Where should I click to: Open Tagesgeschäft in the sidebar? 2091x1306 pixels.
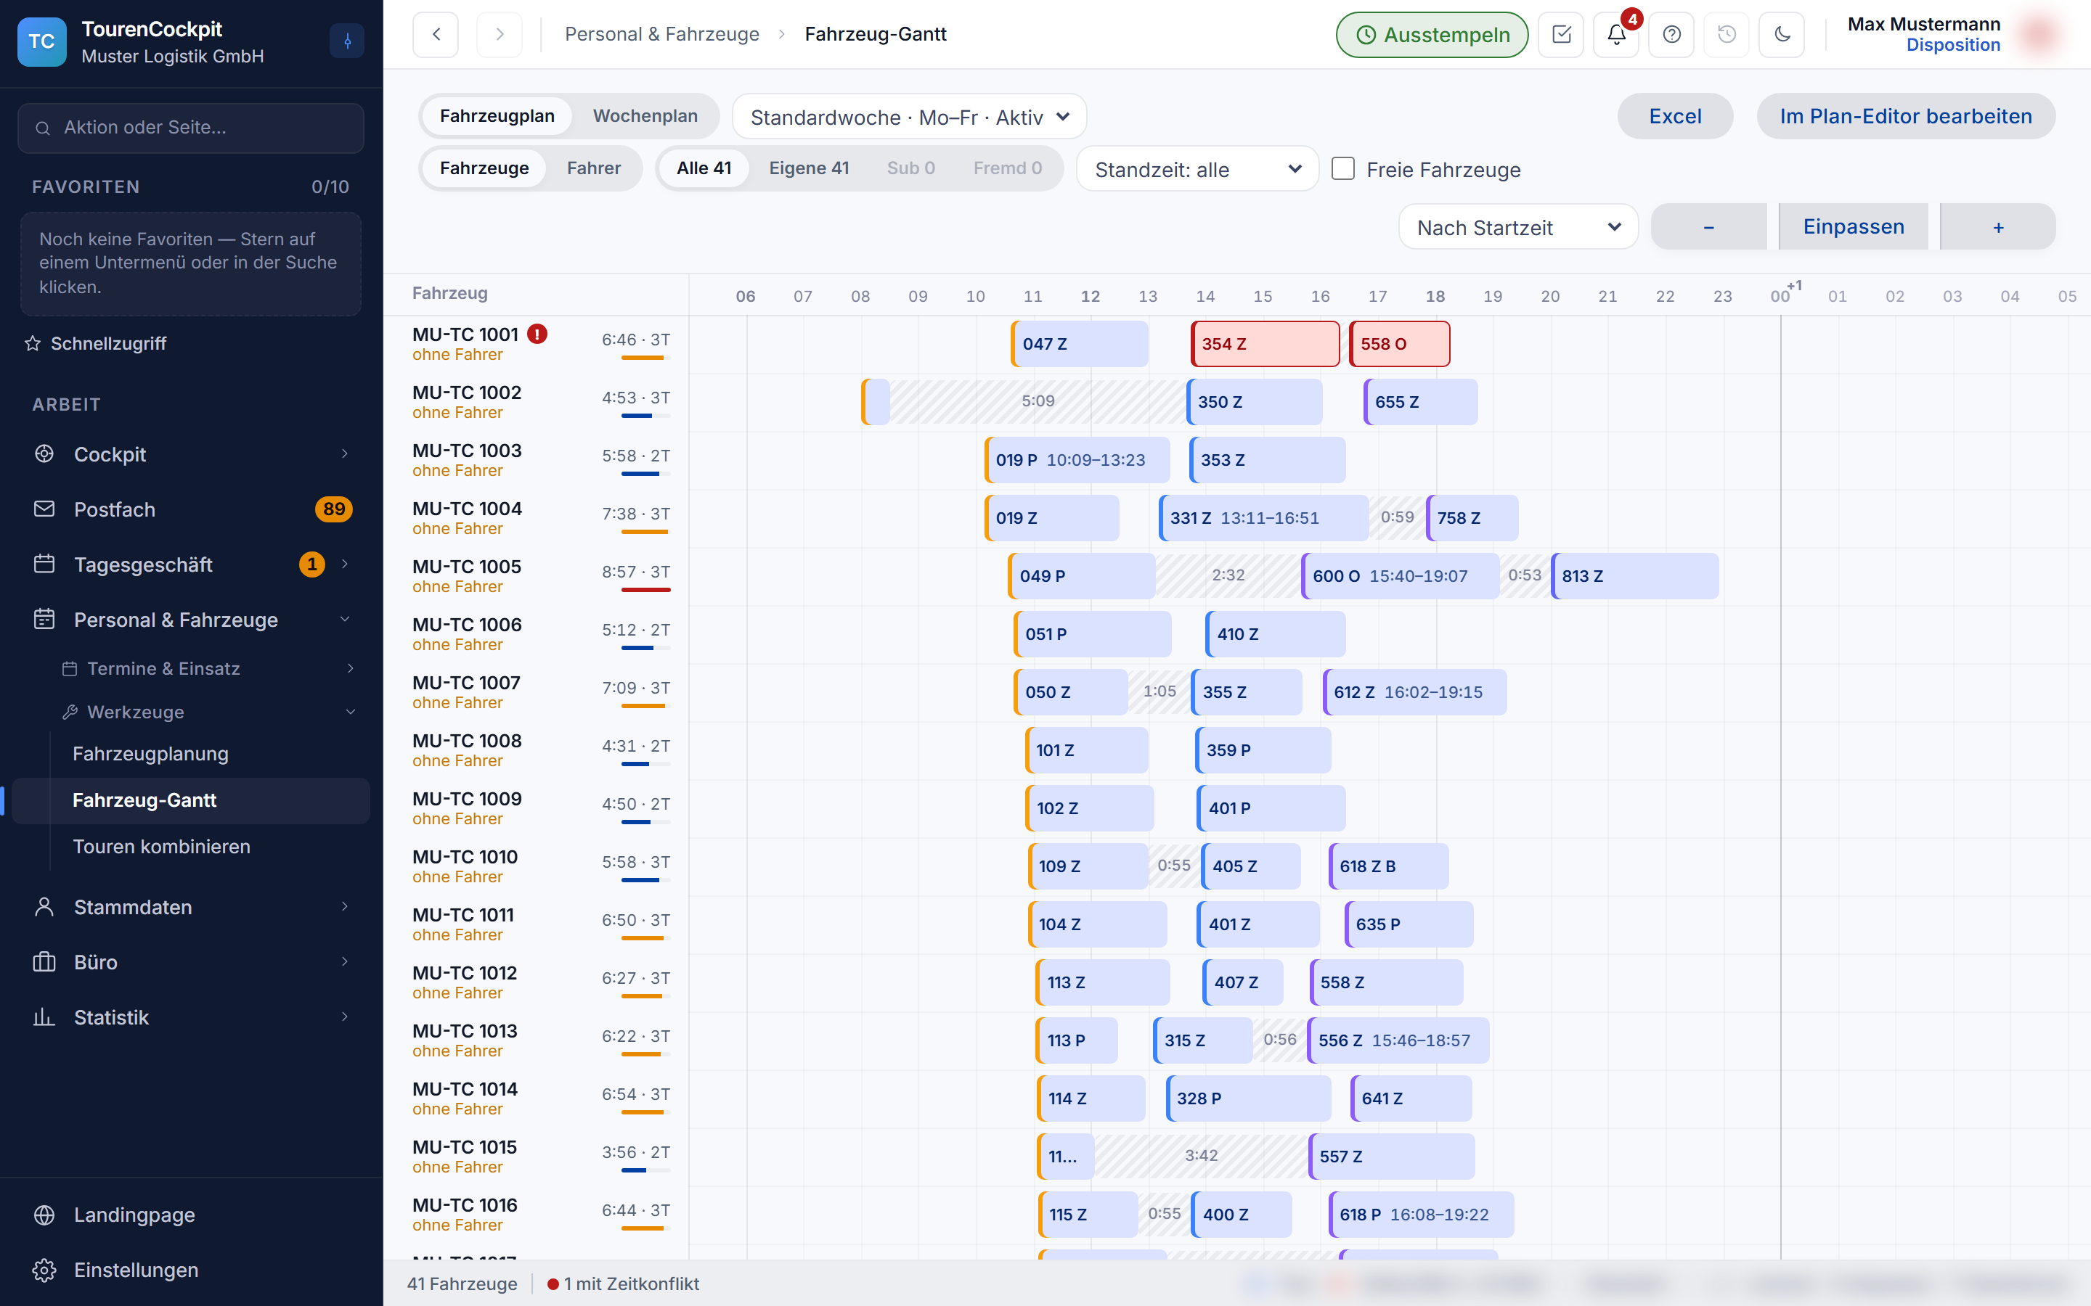191,565
